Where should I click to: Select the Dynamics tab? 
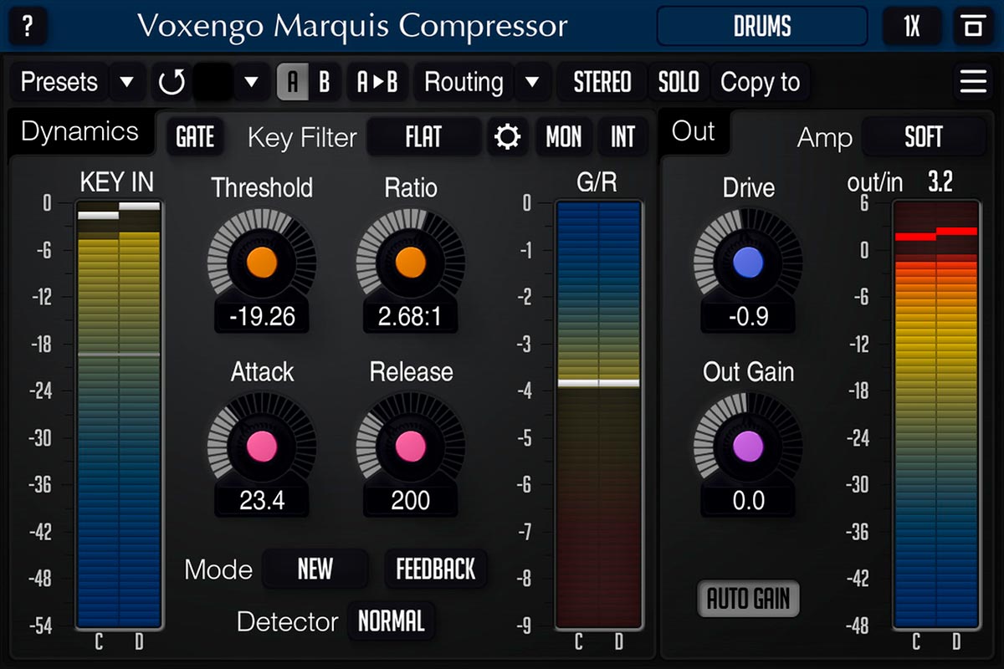pos(80,132)
